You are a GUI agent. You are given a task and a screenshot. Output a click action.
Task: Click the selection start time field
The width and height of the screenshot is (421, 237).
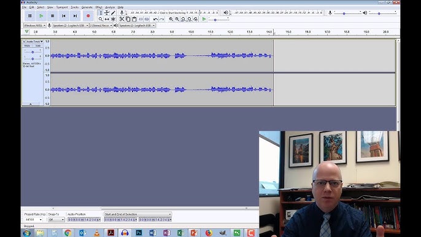(x=120, y=220)
